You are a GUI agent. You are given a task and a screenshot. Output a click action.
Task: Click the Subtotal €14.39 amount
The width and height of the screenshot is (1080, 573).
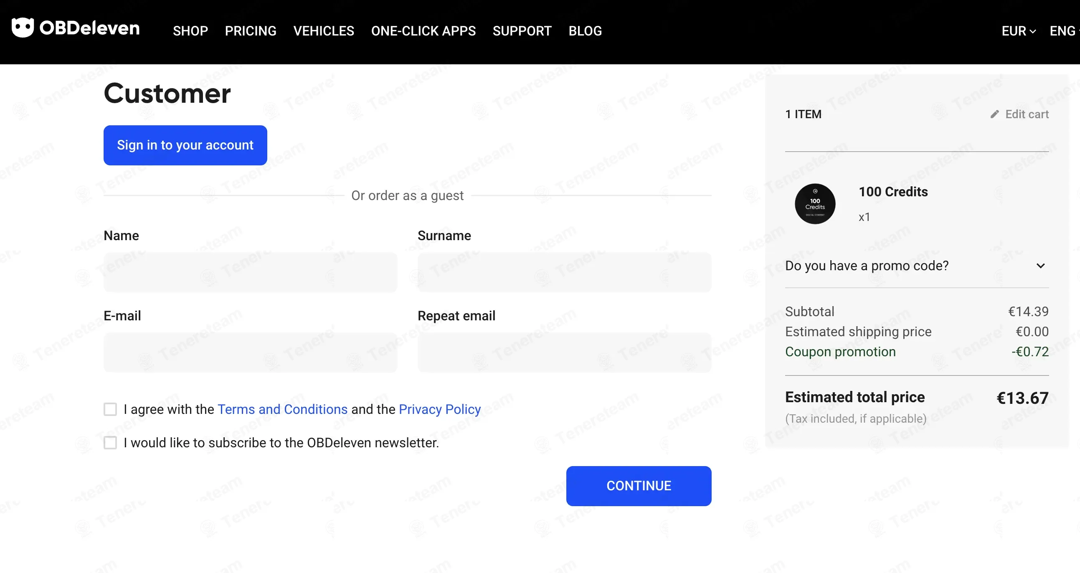point(1029,312)
